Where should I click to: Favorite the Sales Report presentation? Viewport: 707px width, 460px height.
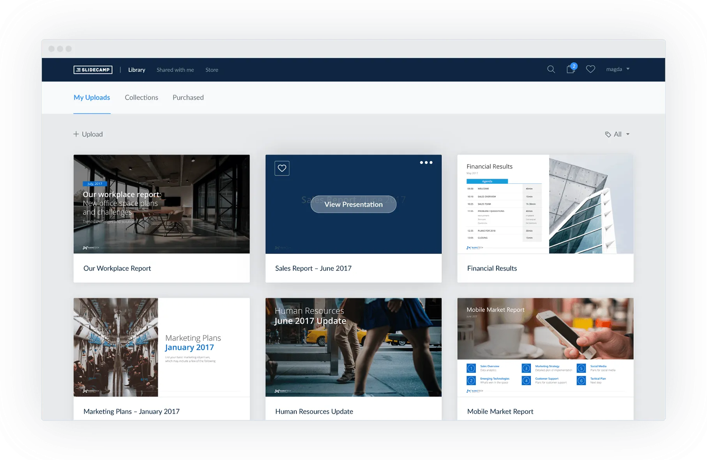click(282, 168)
